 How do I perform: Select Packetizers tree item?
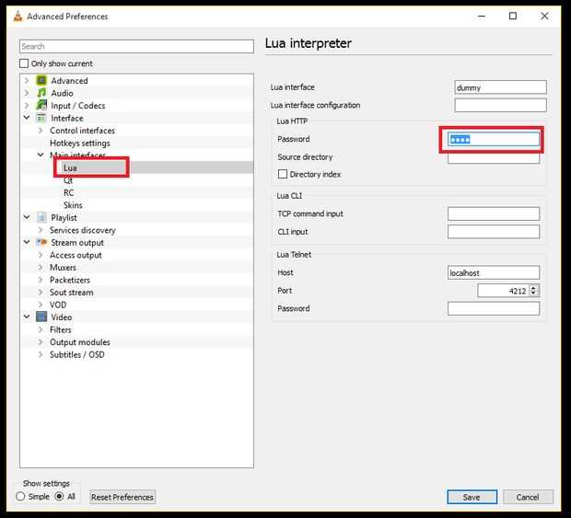click(70, 280)
